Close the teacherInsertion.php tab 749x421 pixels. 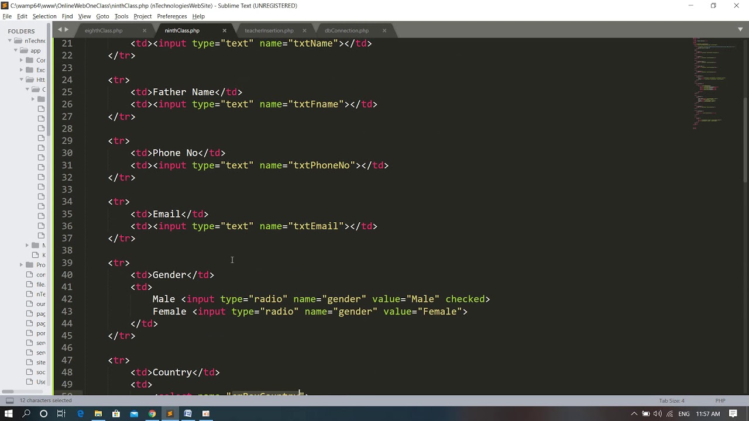pos(304,30)
